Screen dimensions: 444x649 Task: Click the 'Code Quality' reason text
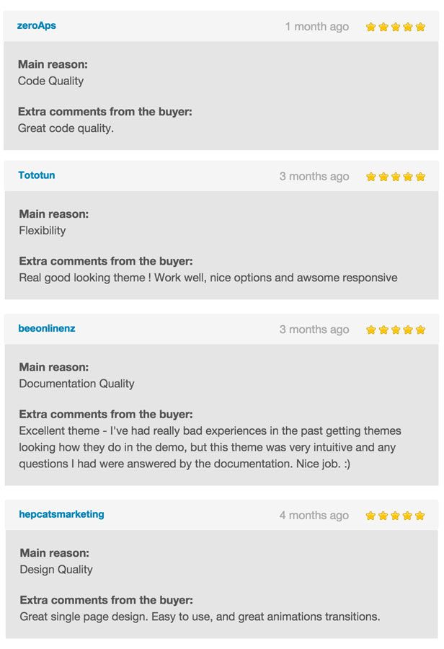(50, 81)
